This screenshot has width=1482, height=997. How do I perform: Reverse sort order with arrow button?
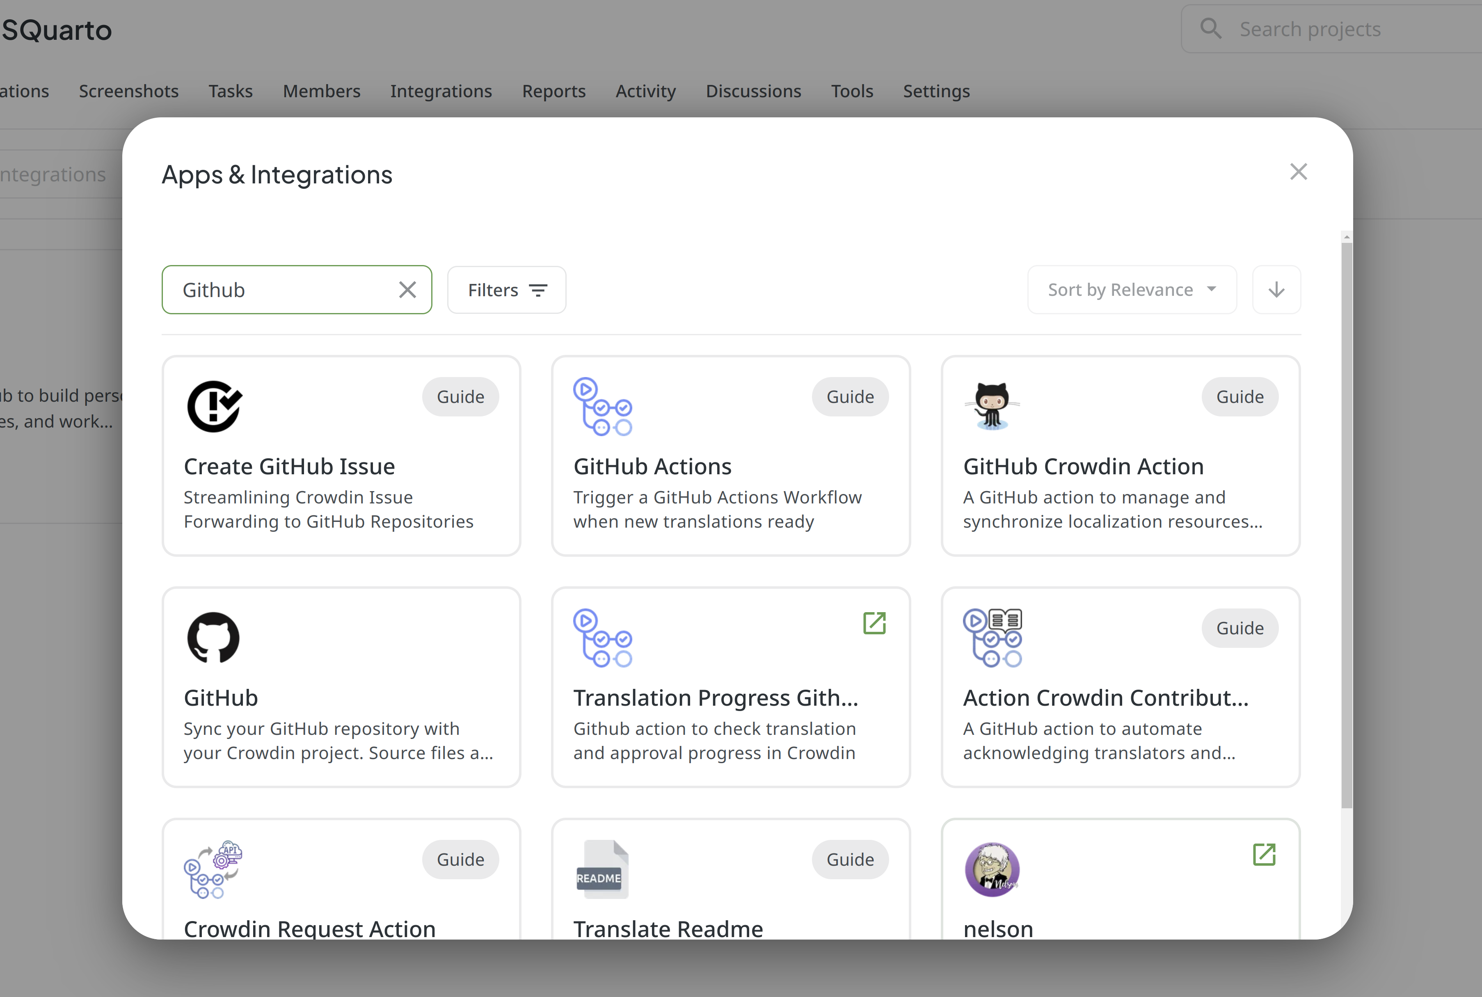[1276, 290]
